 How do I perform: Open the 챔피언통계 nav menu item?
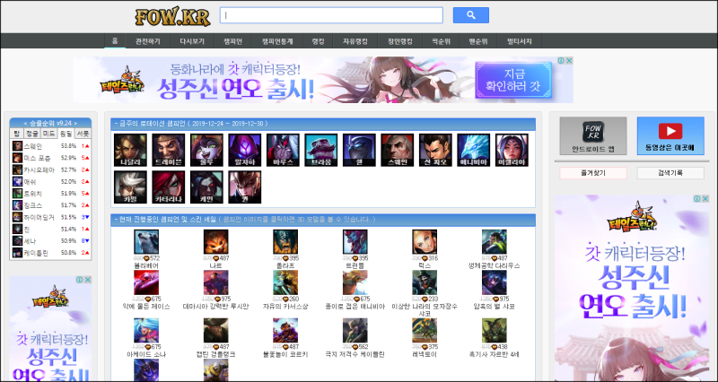(277, 41)
